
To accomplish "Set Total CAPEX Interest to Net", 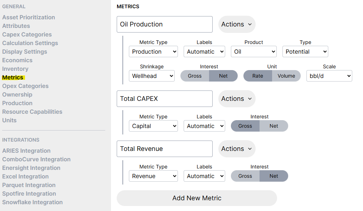I will pyautogui.click(x=274, y=126).
